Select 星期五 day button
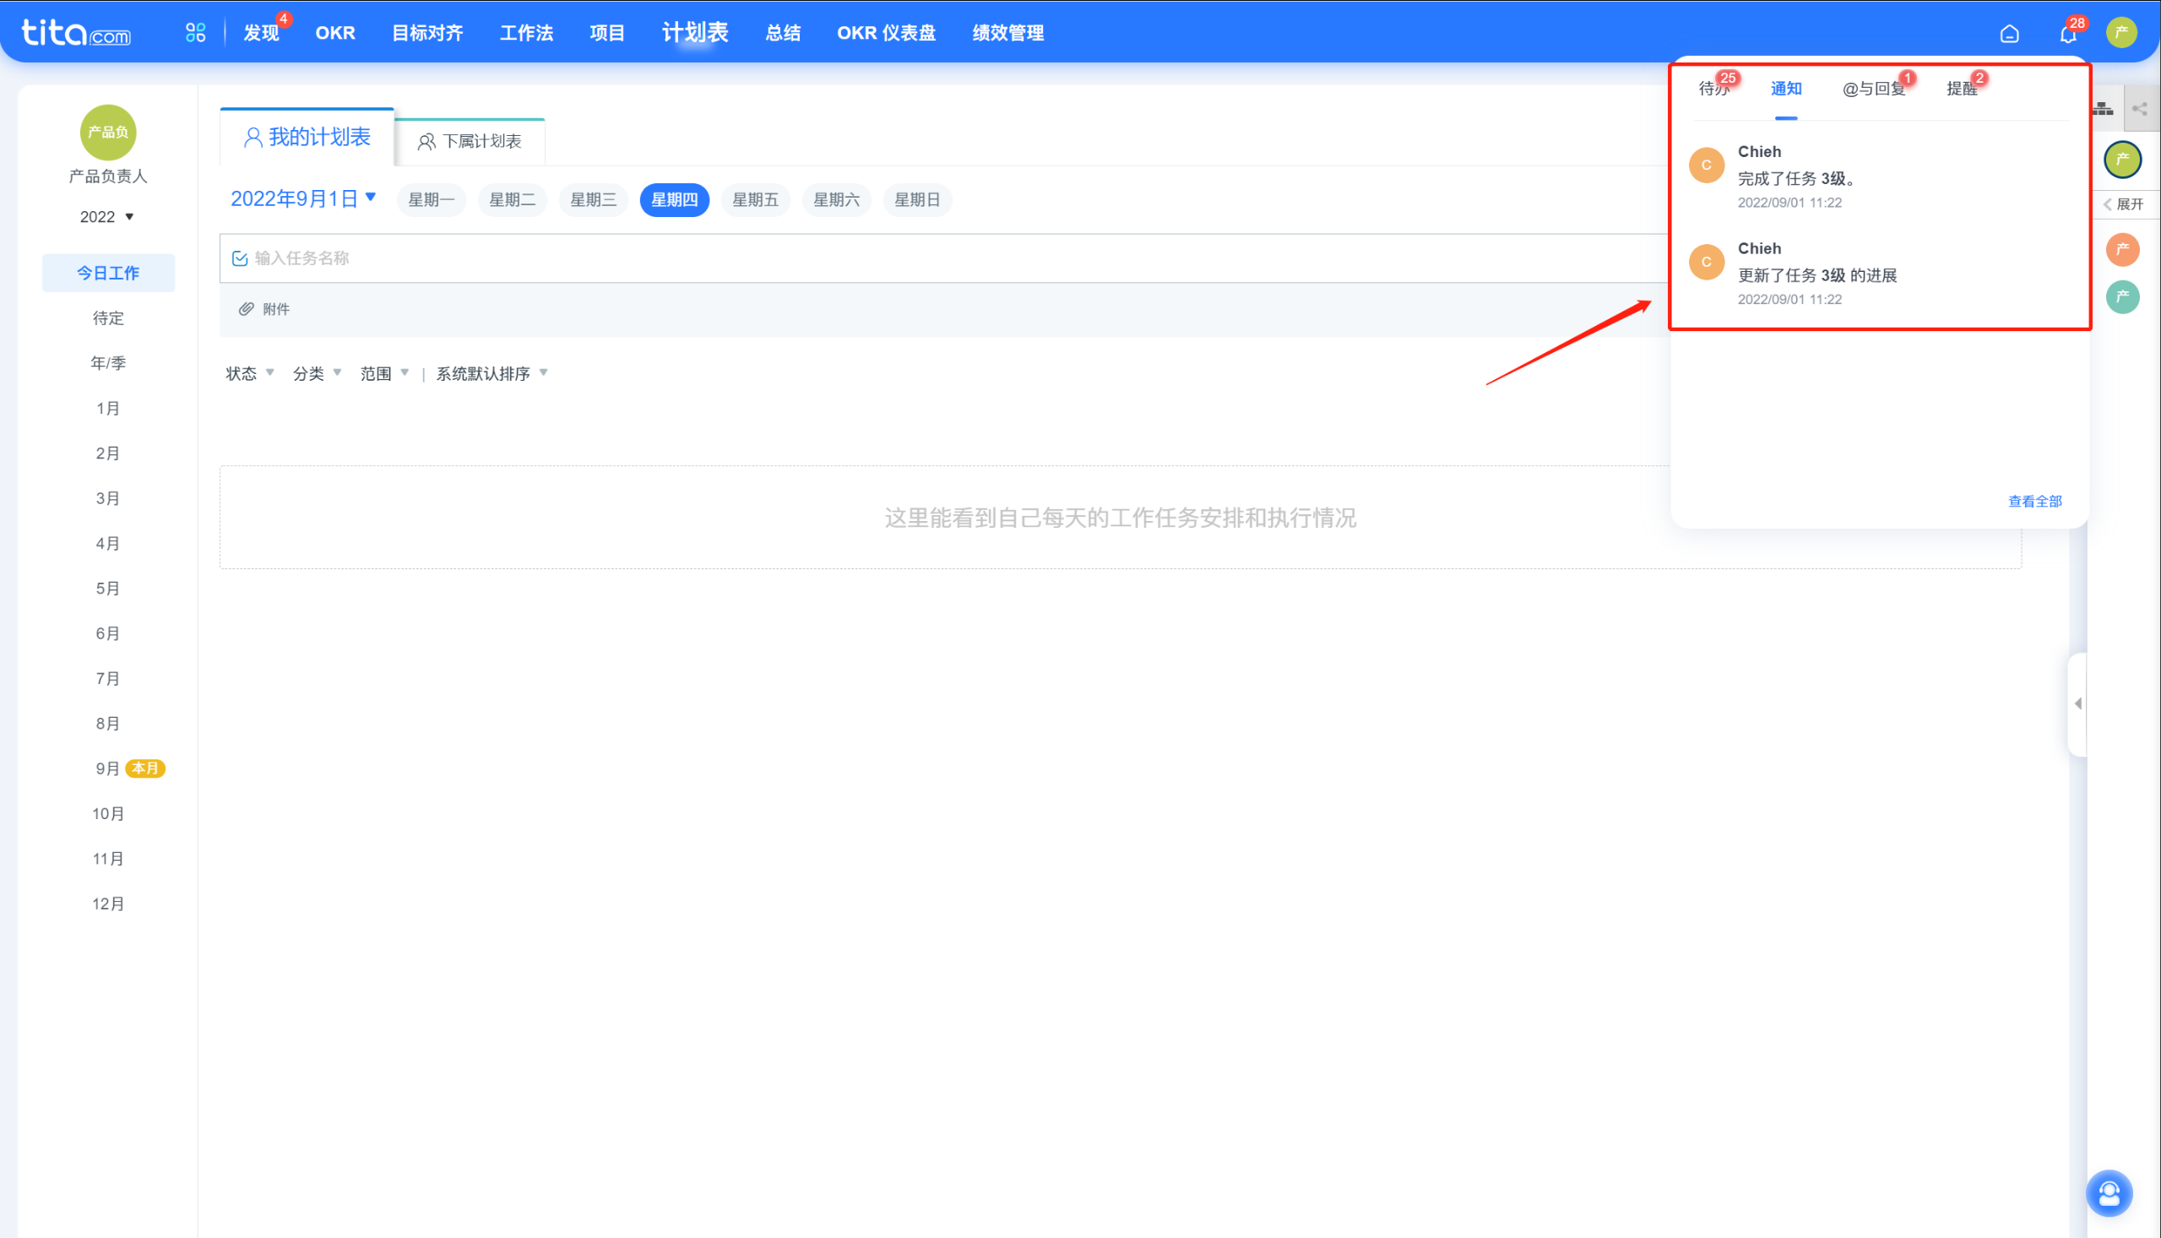The width and height of the screenshot is (2161, 1238). coord(755,200)
